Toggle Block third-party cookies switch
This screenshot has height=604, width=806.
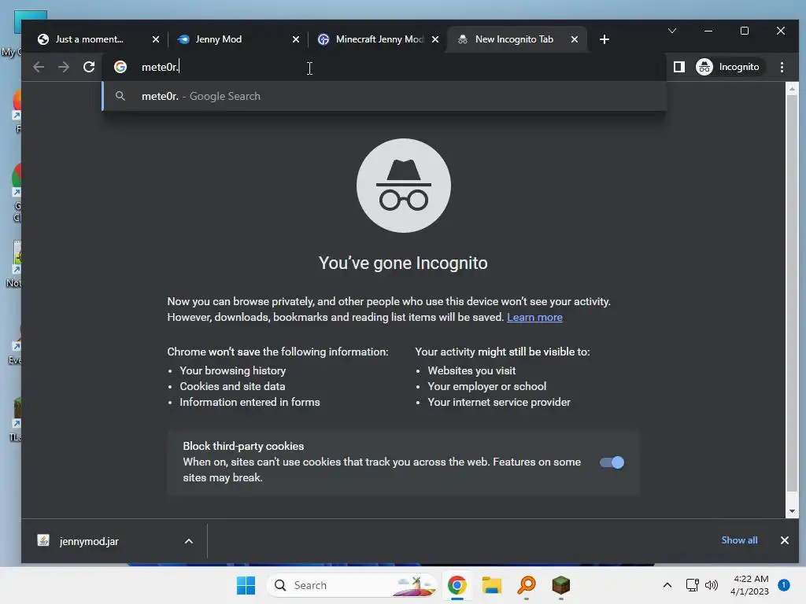tap(612, 462)
